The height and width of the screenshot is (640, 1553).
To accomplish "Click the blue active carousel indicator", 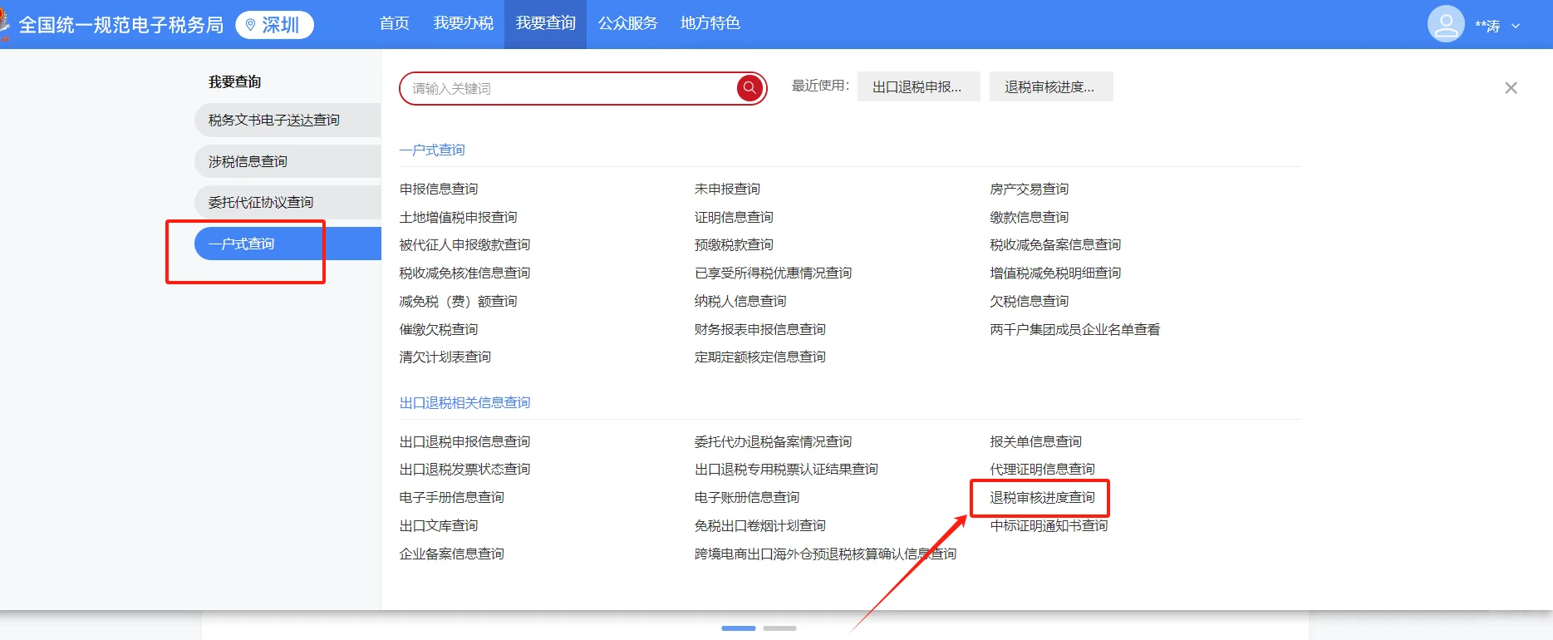I will point(739,628).
